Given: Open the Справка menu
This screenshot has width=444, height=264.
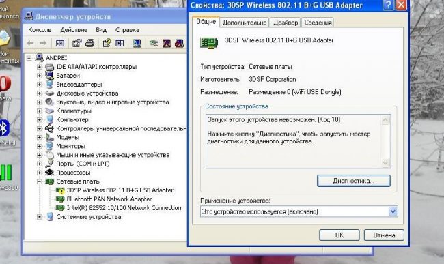Looking at the screenshot, I should tap(127, 30).
